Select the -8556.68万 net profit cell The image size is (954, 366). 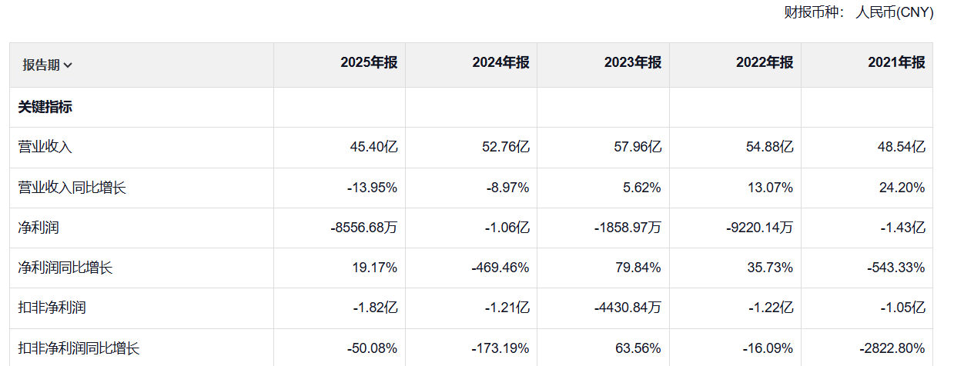363,228
